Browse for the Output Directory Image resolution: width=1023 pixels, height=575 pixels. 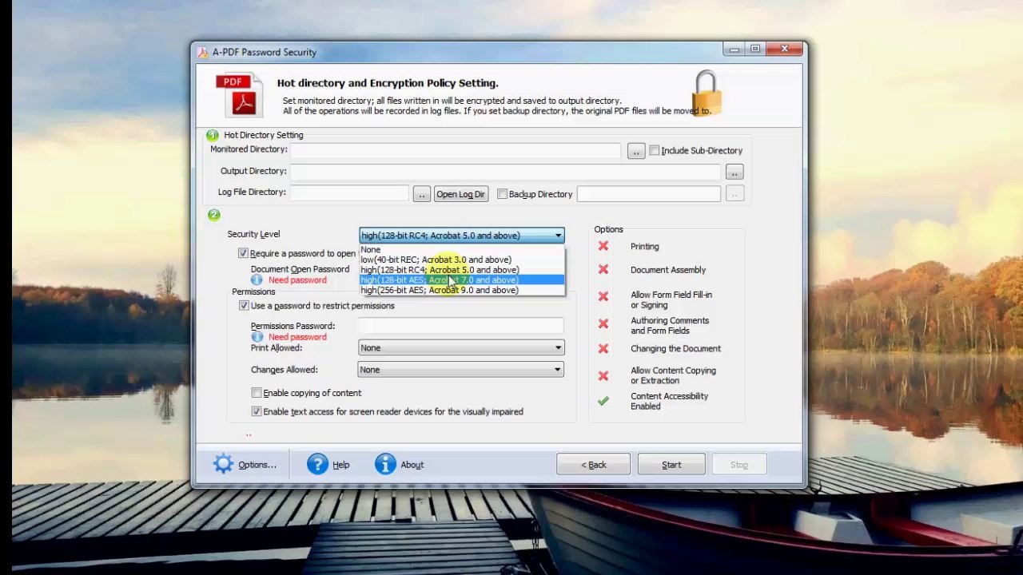[734, 172]
